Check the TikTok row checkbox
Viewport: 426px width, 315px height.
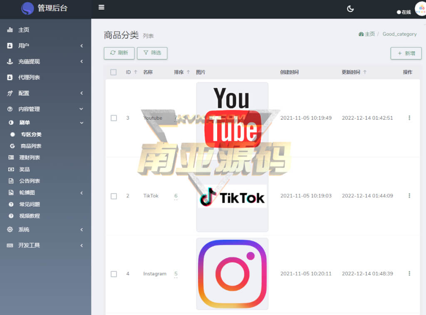114,196
